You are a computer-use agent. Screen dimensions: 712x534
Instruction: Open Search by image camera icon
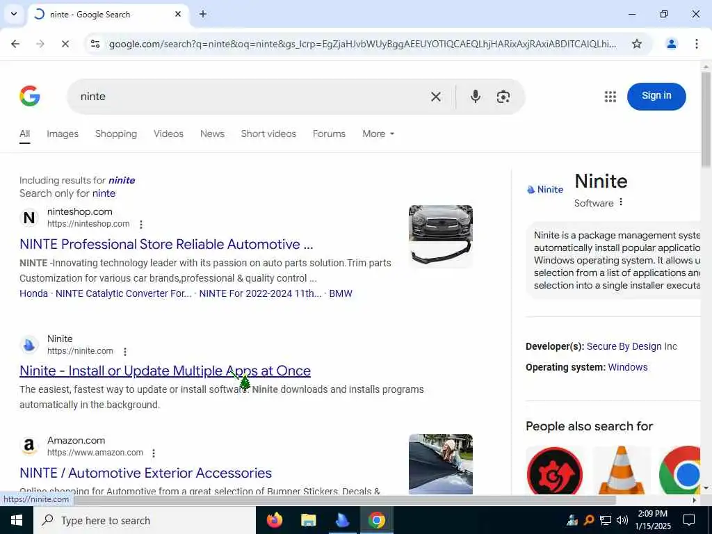pos(503,97)
